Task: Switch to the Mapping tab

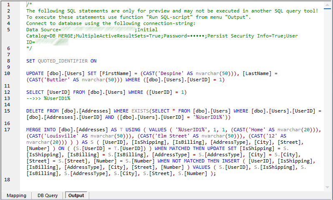Action: (x=17, y=195)
